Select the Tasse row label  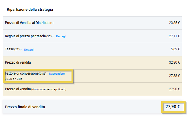[x=9, y=49]
